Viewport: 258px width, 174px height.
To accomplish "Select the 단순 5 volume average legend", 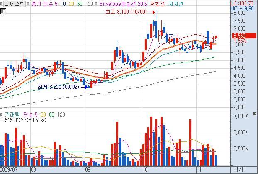I will click(30, 114).
